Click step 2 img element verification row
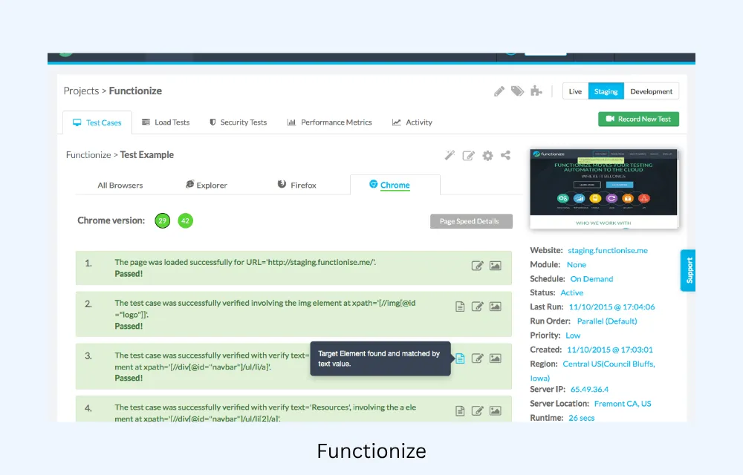743x475 pixels. [293, 314]
